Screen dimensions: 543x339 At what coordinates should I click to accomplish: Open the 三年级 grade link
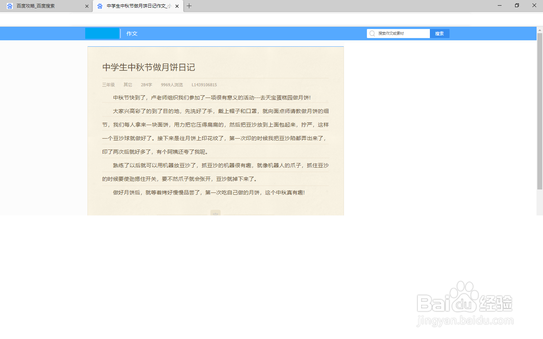click(108, 85)
